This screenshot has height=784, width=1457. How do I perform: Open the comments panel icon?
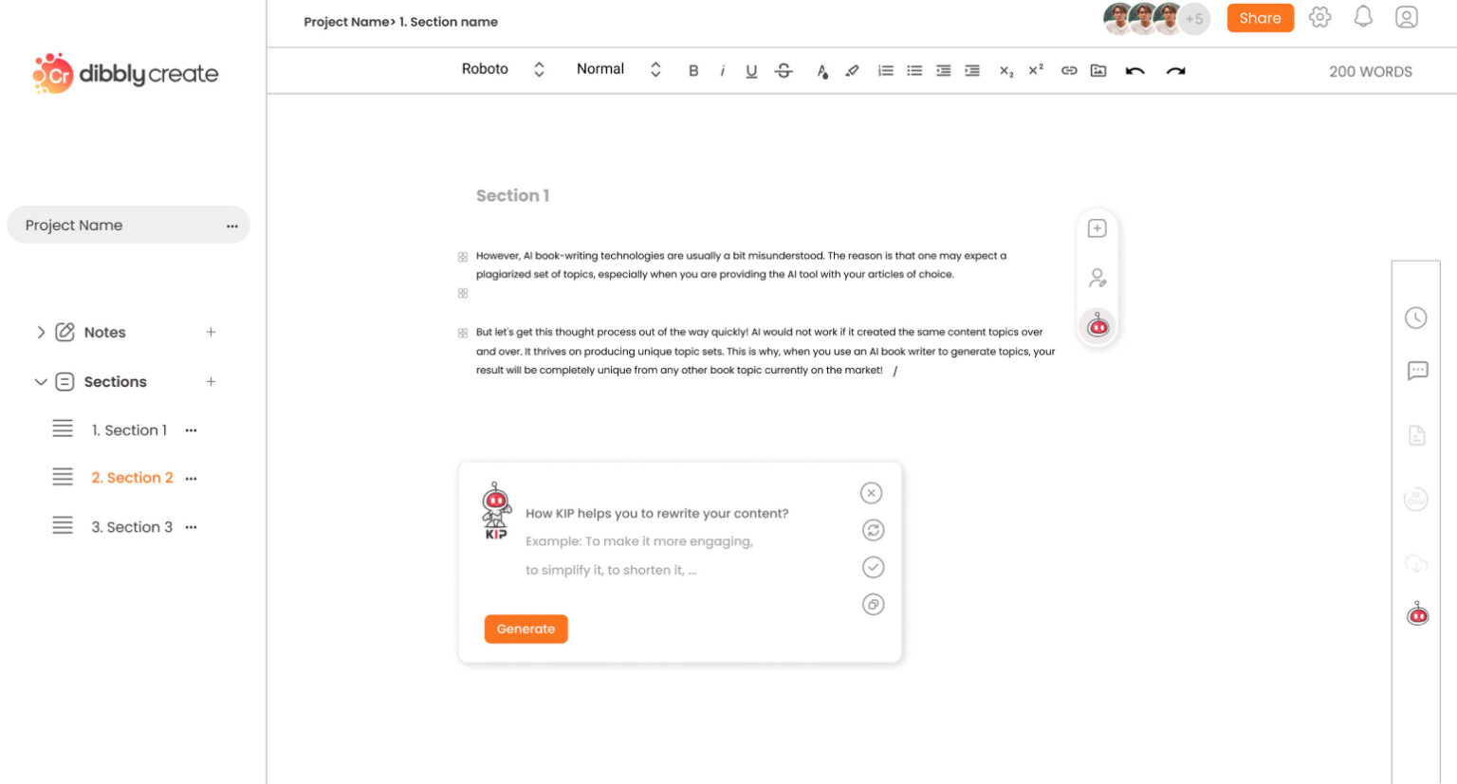[x=1416, y=371]
